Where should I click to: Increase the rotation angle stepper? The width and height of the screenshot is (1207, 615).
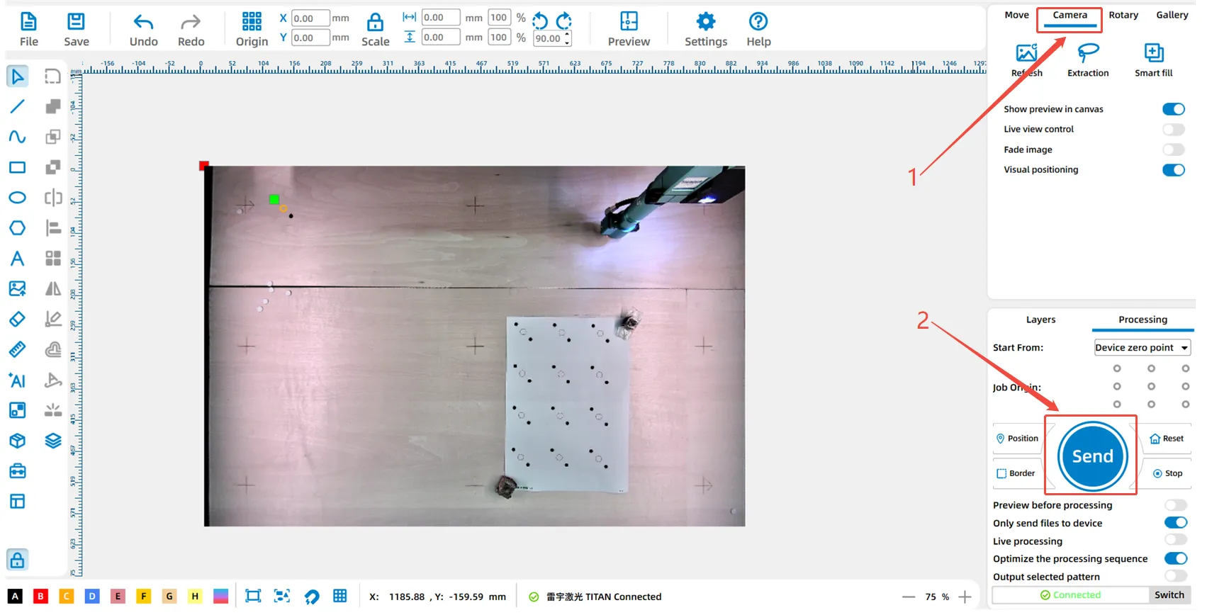(567, 35)
